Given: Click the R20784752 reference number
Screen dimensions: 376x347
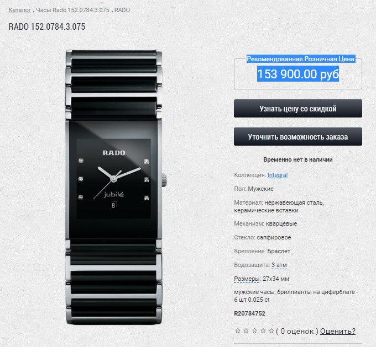Looking at the screenshot, I should tap(249, 313).
